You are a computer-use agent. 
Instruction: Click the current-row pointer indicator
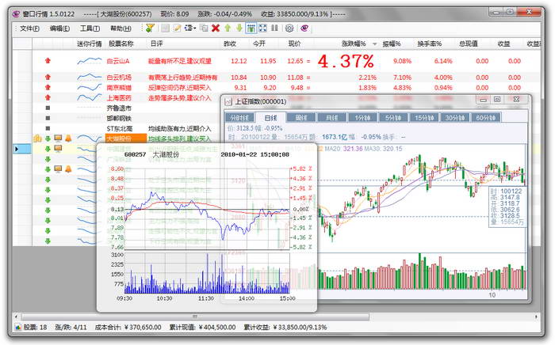coord(17,149)
